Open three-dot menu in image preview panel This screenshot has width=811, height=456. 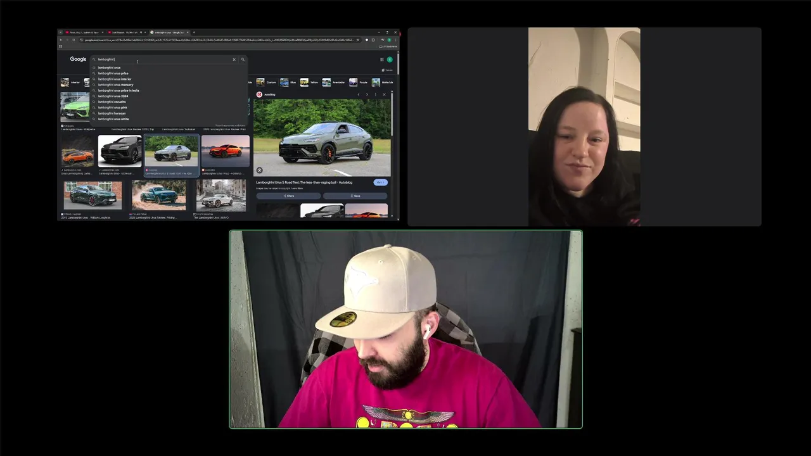(x=375, y=94)
